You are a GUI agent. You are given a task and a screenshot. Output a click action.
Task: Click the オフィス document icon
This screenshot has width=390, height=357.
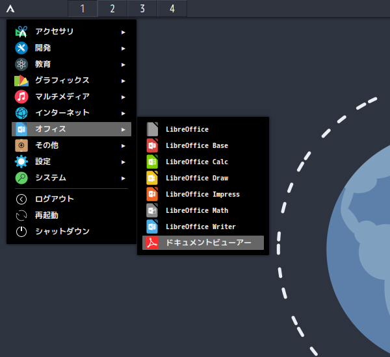pyautogui.click(x=21, y=129)
